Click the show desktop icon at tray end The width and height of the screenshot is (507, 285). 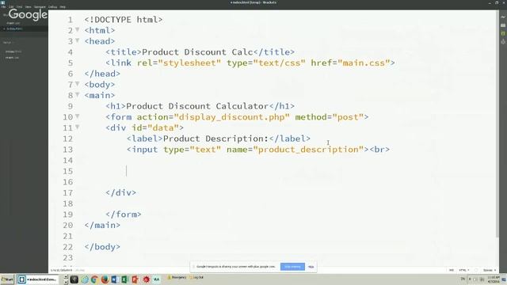[x=504, y=279]
